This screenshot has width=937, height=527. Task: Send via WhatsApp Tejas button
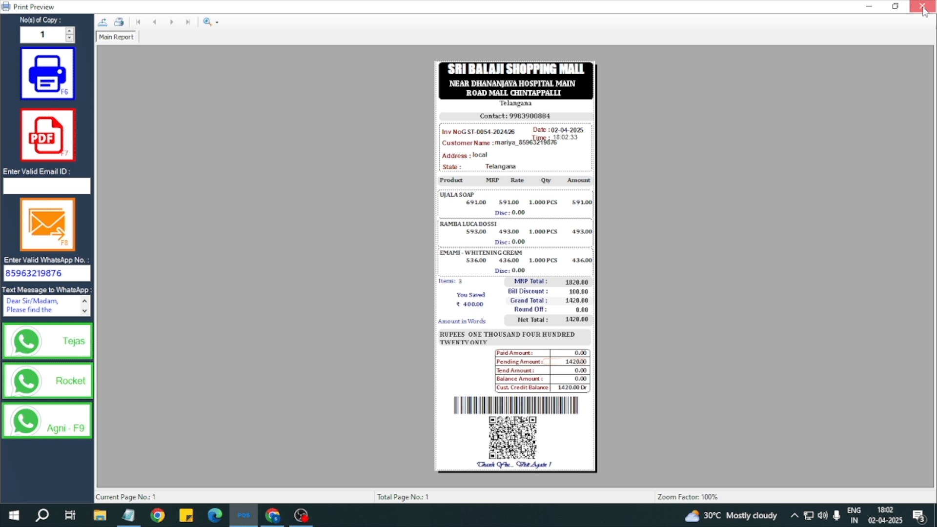point(47,341)
